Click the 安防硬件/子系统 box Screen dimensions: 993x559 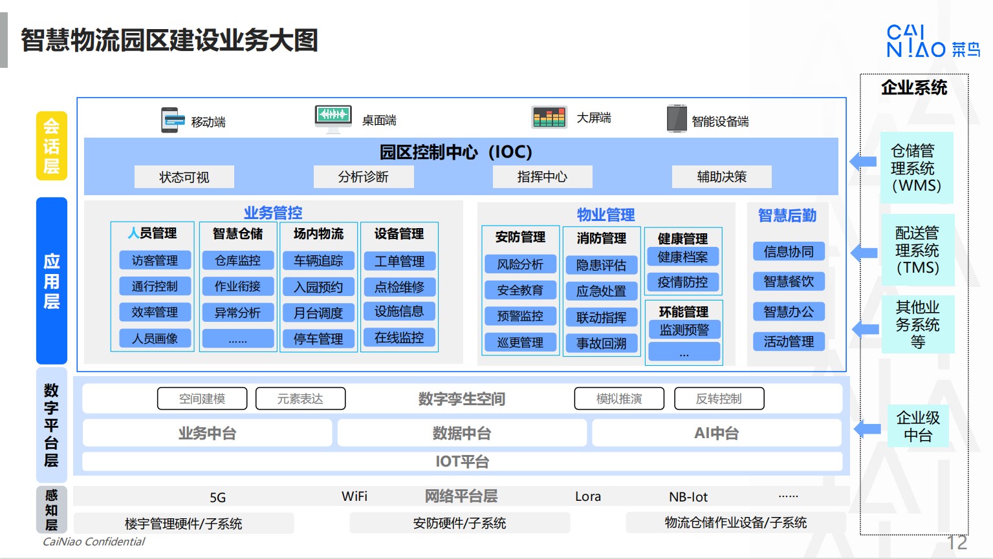click(460, 523)
